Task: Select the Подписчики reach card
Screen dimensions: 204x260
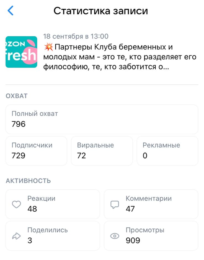Action: (36, 151)
